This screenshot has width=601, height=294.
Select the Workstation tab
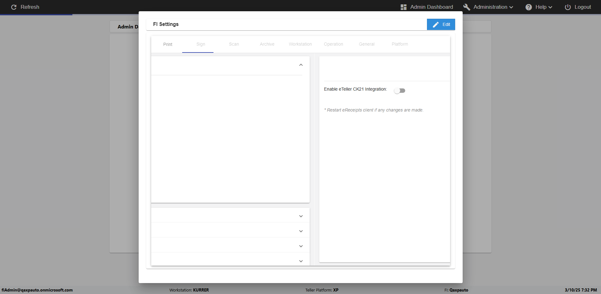pyautogui.click(x=300, y=44)
